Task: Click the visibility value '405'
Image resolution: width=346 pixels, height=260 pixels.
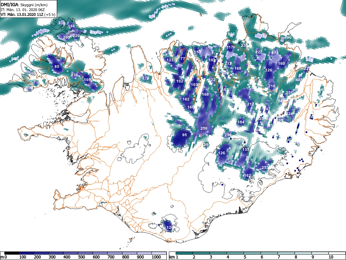Action: [x=299, y=80]
